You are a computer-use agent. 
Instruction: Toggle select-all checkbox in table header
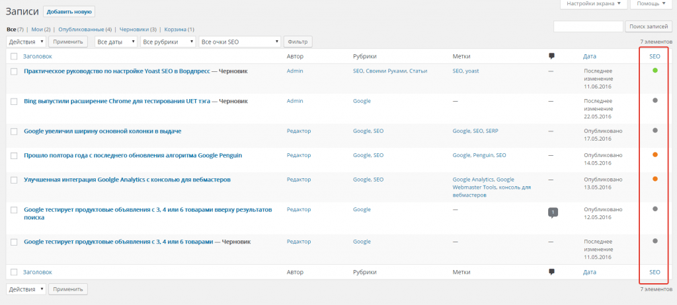14,56
